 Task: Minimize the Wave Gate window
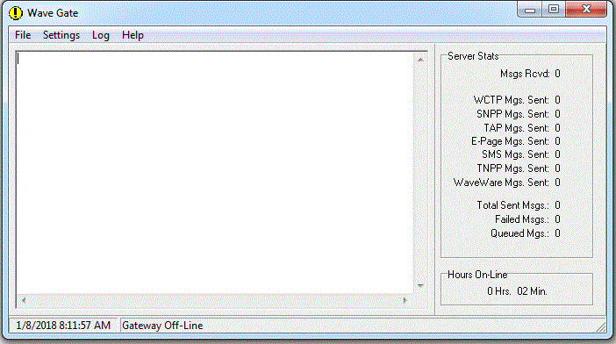pyautogui.click(x=530, y=10)
